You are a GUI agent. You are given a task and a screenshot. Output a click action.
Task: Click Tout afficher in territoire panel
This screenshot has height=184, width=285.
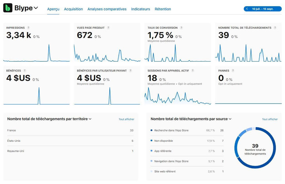pos(126,119)
